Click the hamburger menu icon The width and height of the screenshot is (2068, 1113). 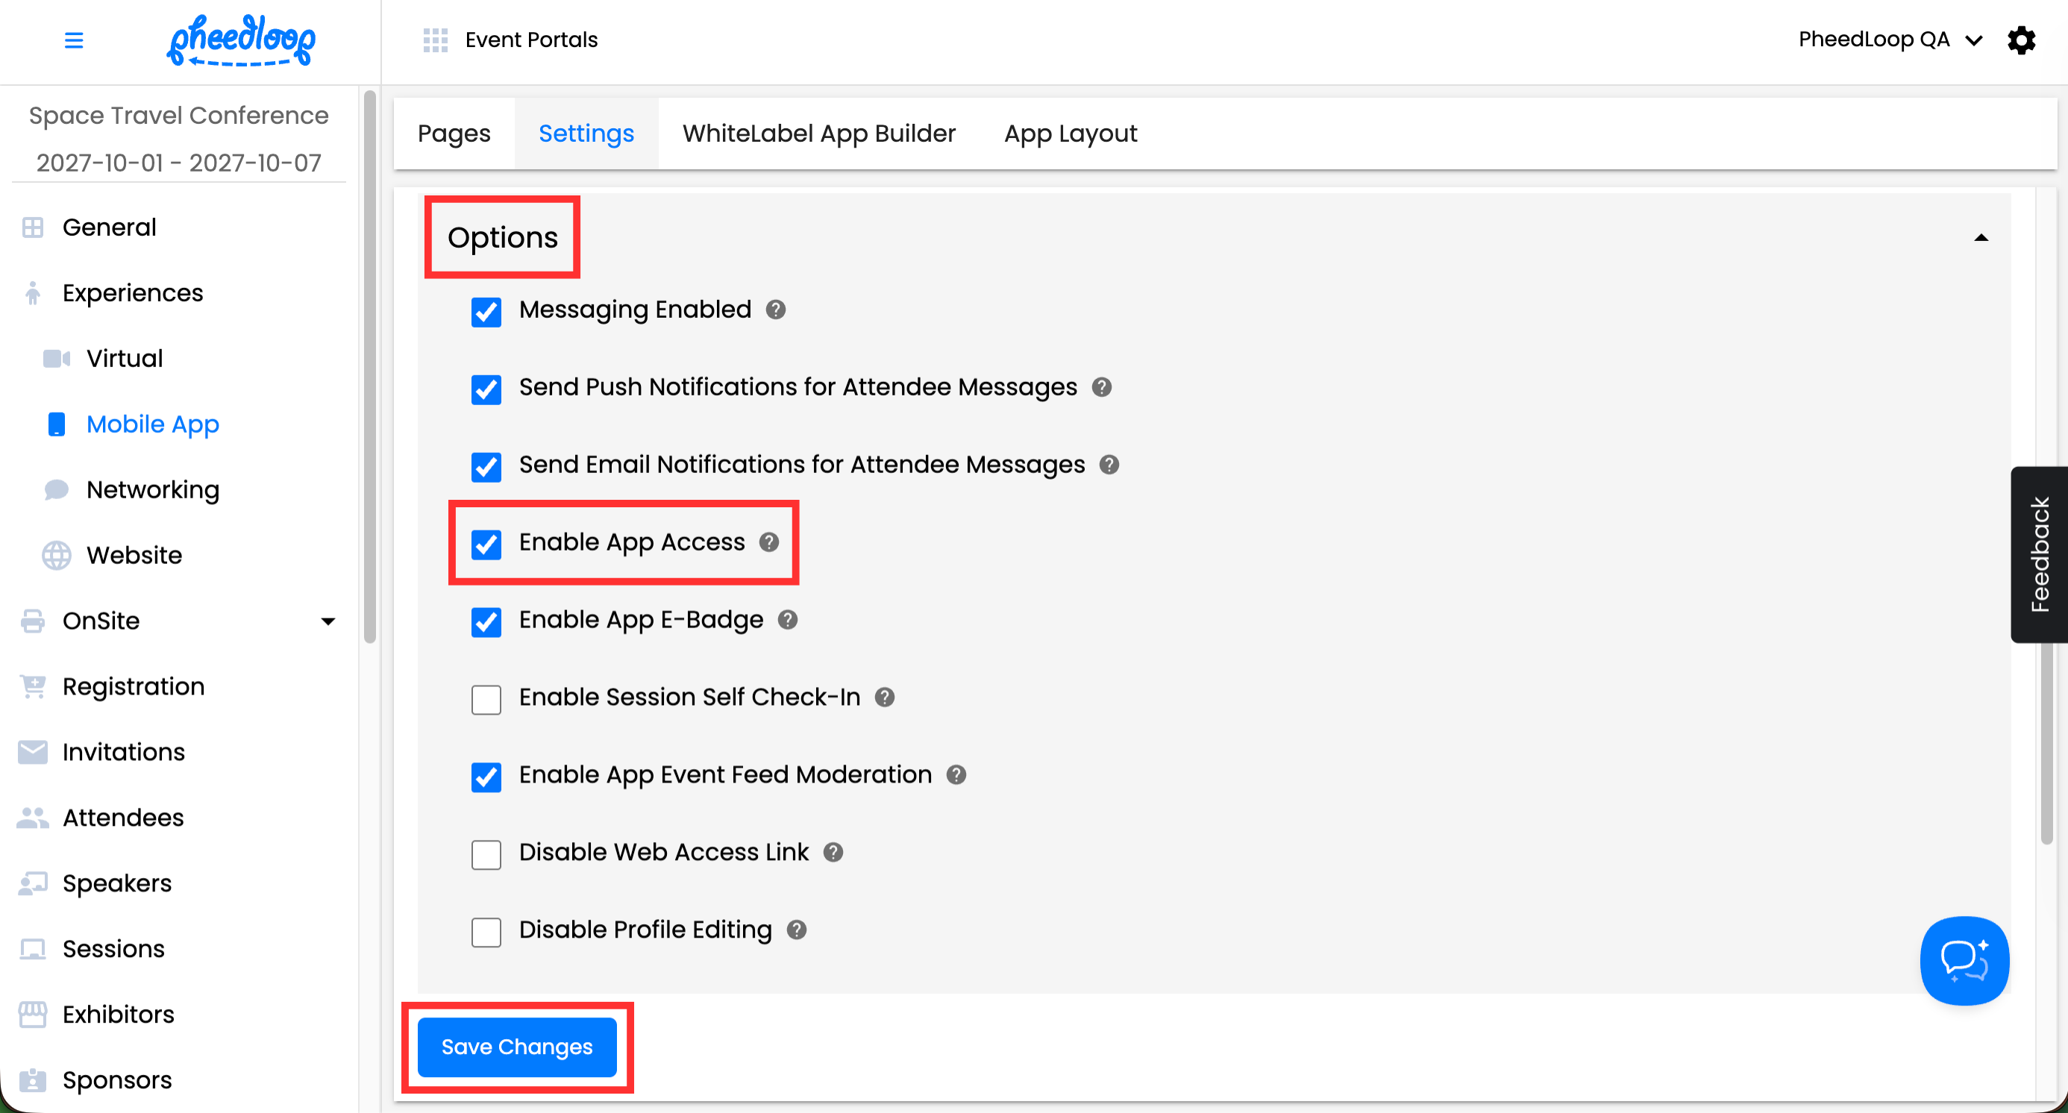point(74,40)
